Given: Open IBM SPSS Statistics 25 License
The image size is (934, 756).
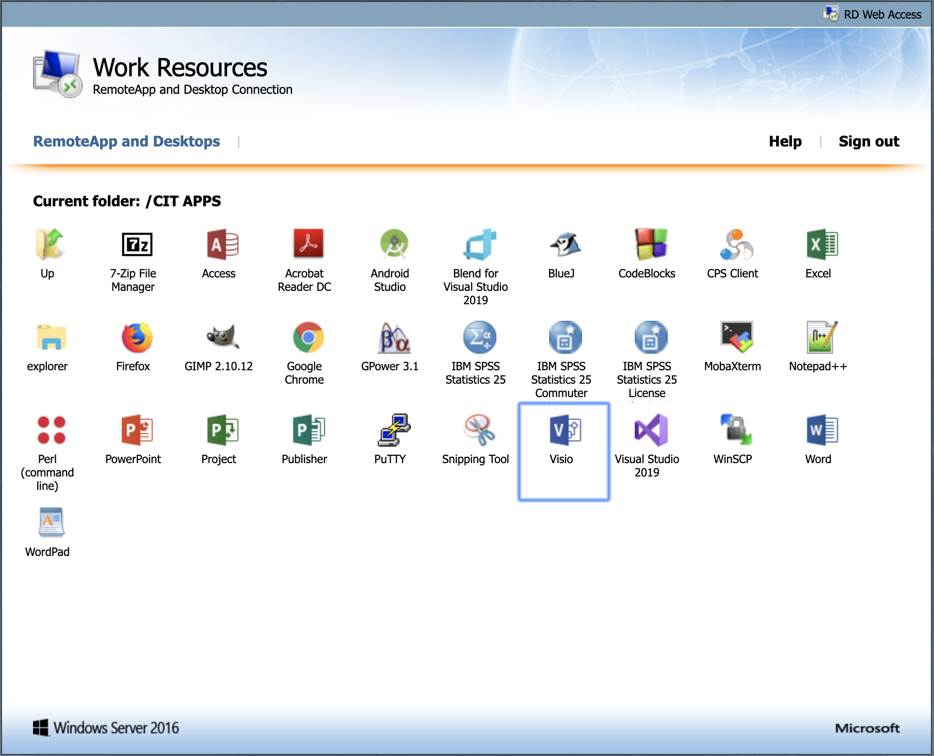Looking at the screenshot, I should (x=647, y=360).
